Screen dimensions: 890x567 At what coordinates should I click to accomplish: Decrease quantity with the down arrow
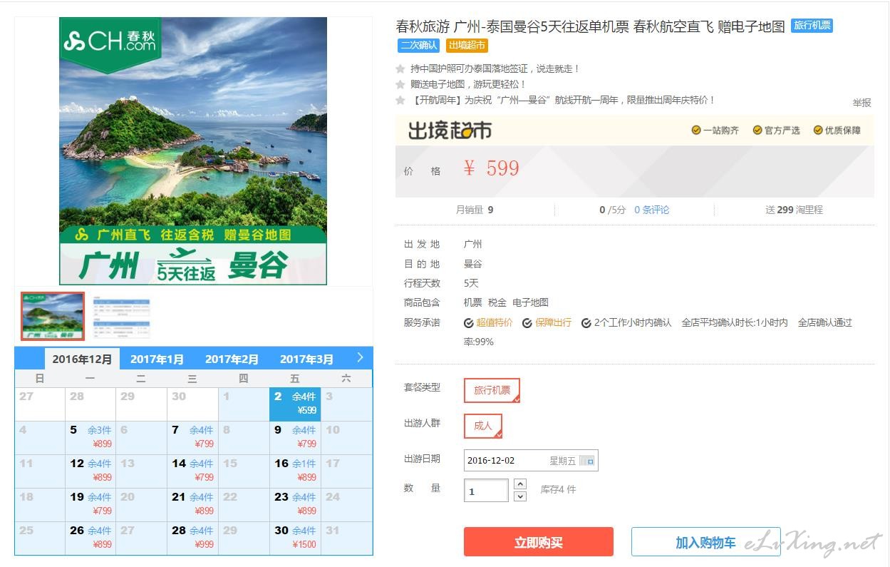[x=520, y=496]
